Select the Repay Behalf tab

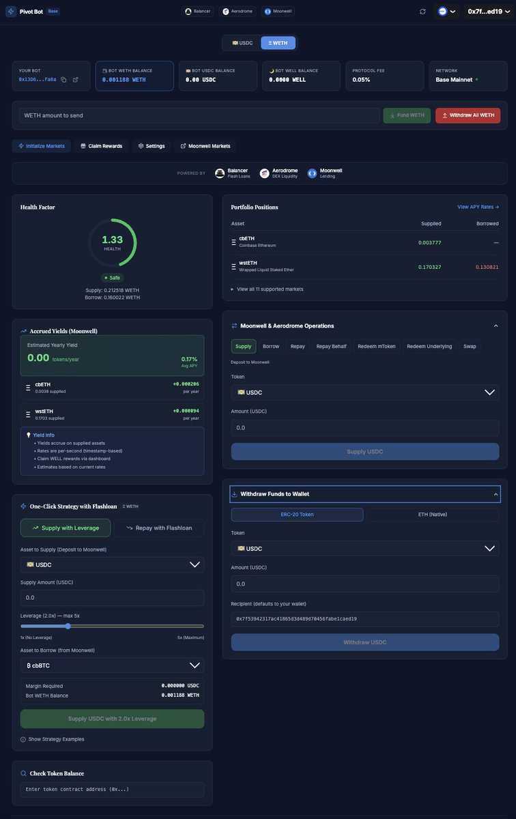[331, 346]
